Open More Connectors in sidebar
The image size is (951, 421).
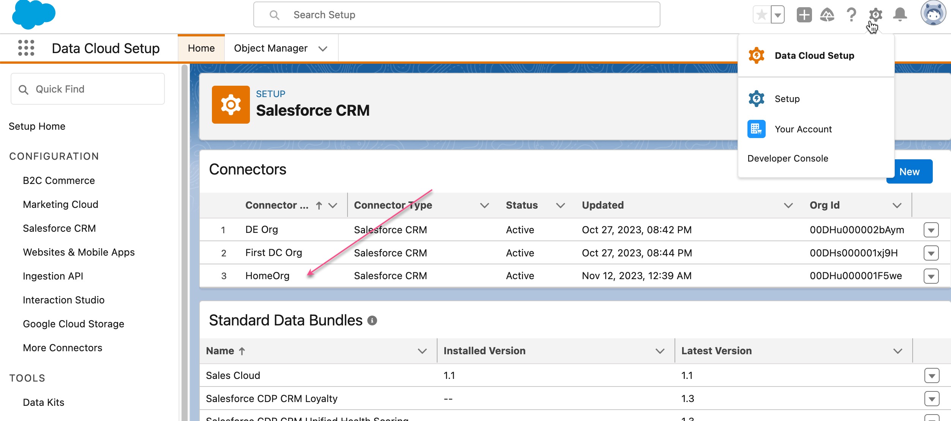[x=62, y=348]
